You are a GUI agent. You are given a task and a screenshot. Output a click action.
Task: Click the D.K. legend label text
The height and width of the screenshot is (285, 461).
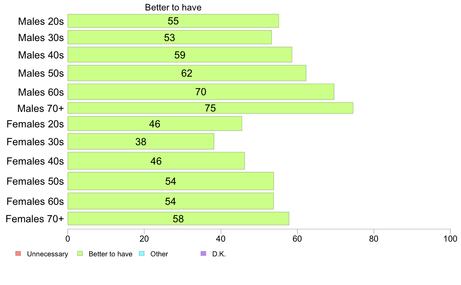(x=219, y=254)
